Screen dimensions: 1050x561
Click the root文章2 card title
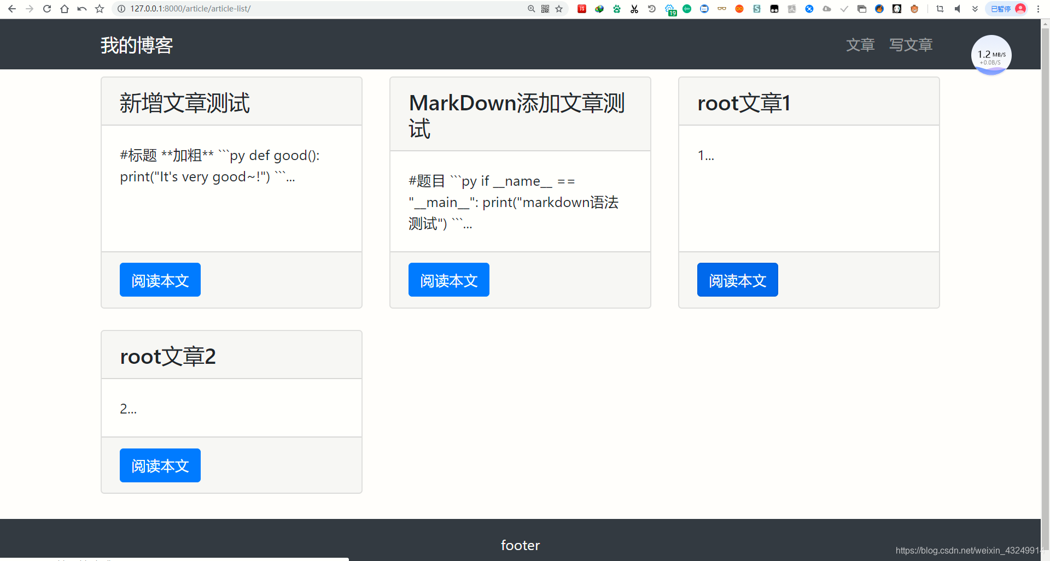coord(168,356)
